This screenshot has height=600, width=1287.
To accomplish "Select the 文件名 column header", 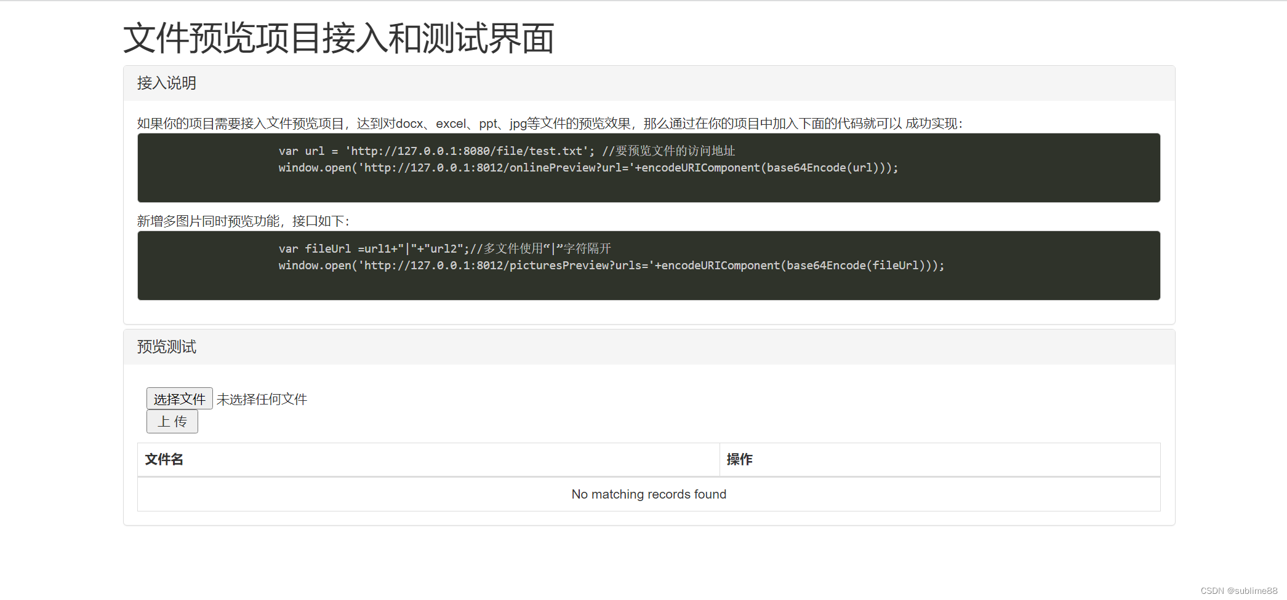I will coord(164,459).
